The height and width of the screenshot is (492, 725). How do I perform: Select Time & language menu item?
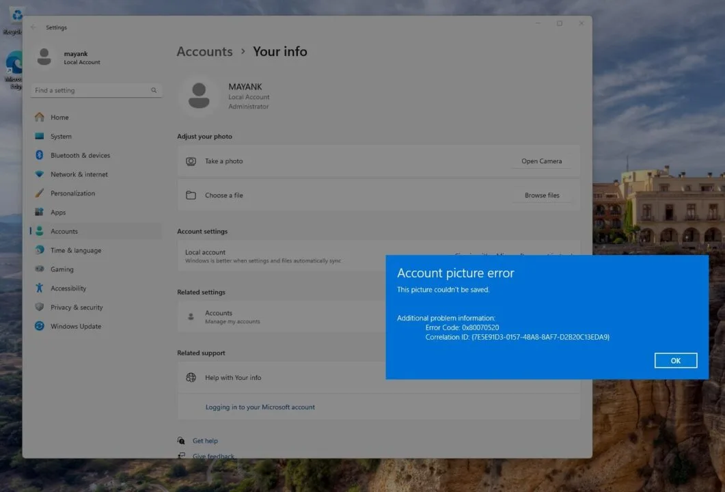(75, 251)
